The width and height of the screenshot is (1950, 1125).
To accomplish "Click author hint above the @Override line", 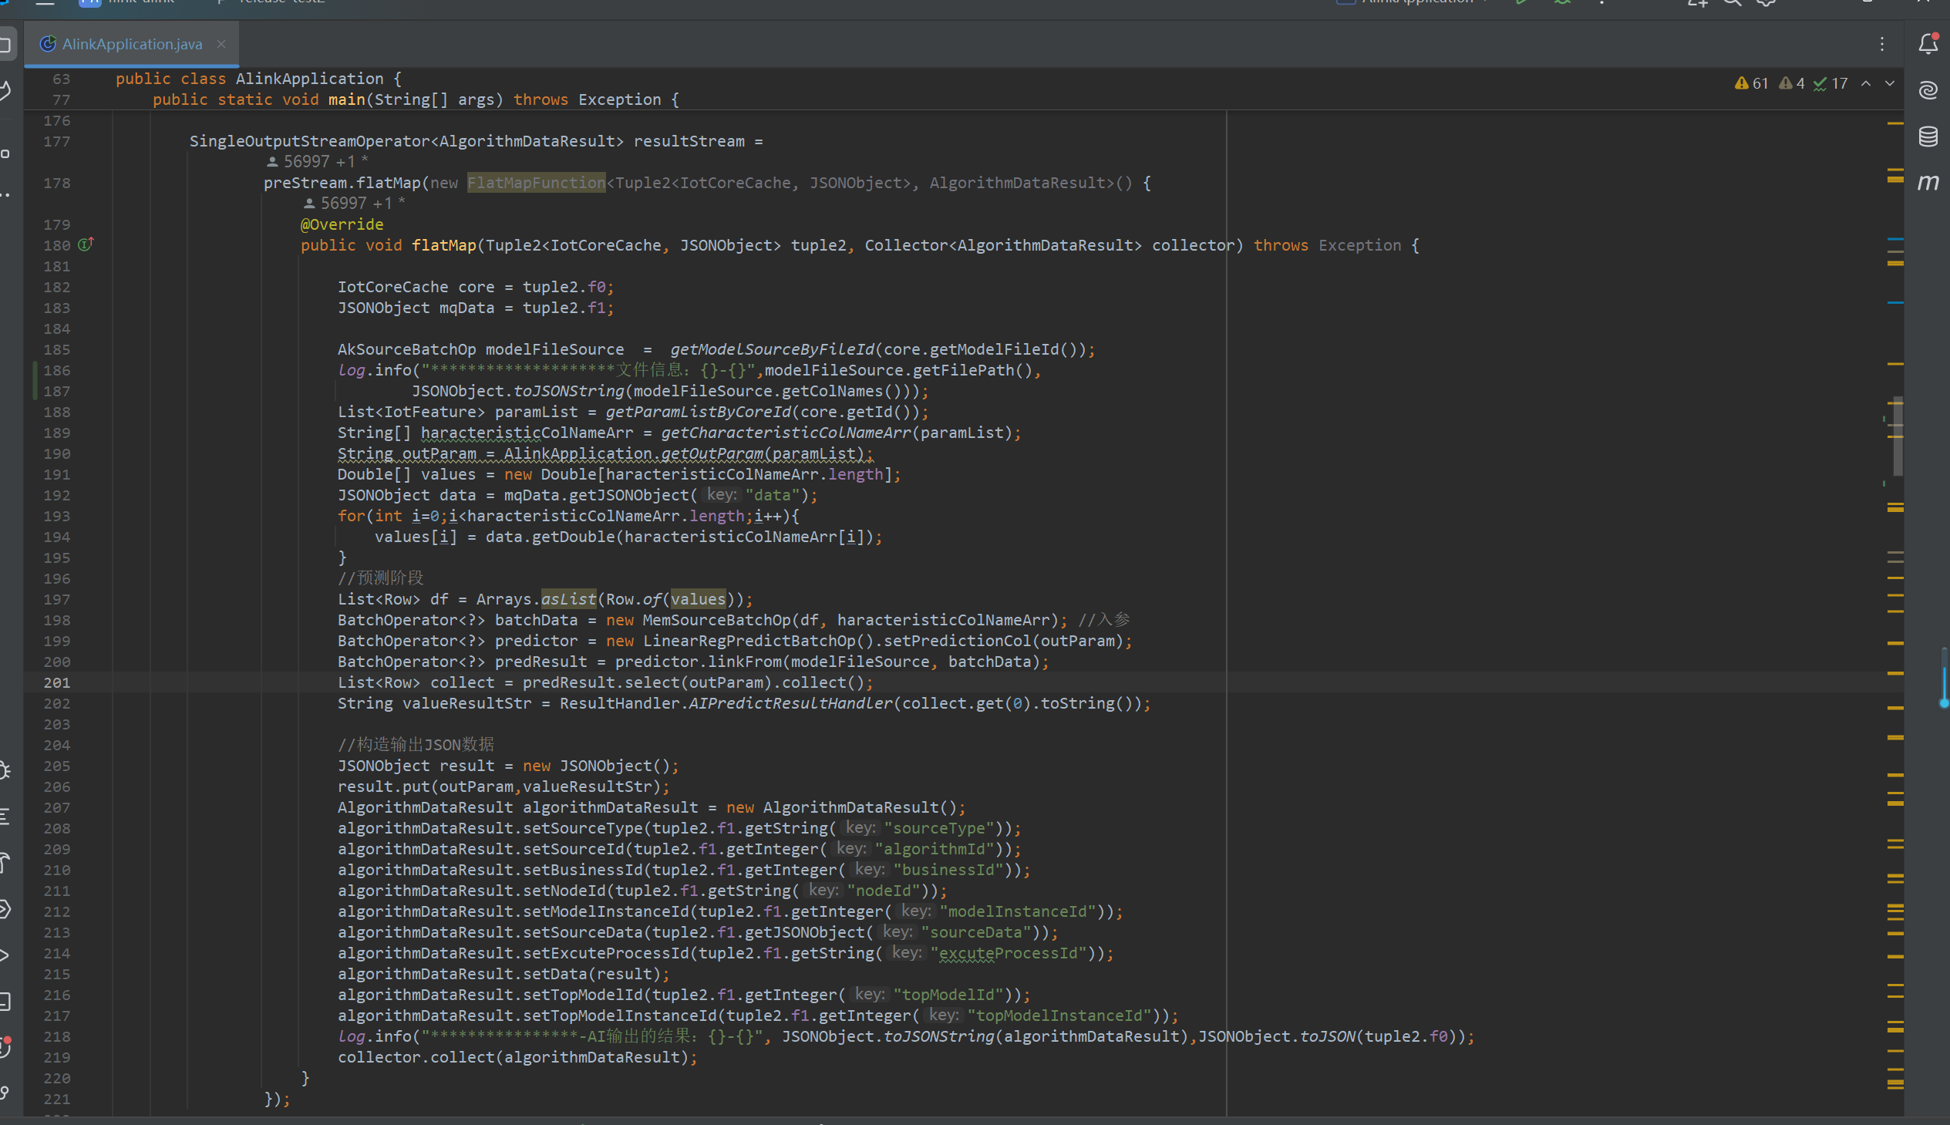I will pyautogui.click(x=354, y=204).
